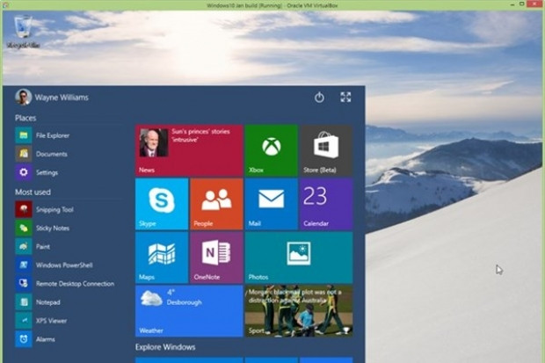Image resolution: width=545 pixels, height=363 pixels.
Task: Open the Mail tile
Action: [x=272, y=204]
